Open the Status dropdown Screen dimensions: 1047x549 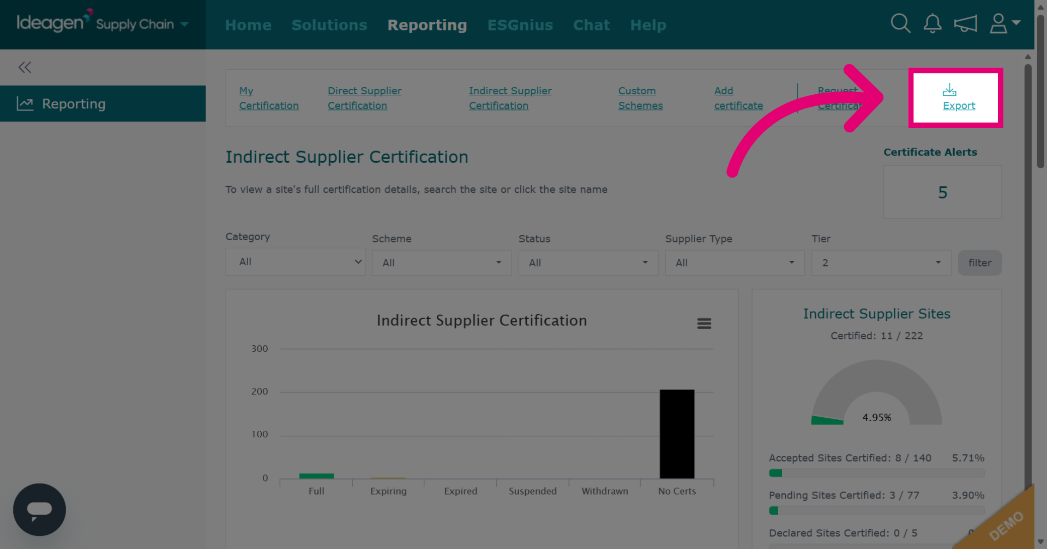click(588, 263)
